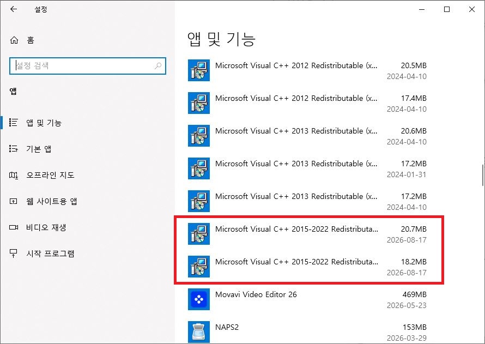Click the 2026-05-23 install date
Image resolution: width=485 pixels, height=344 pixels.
click(x=407, y=305)
